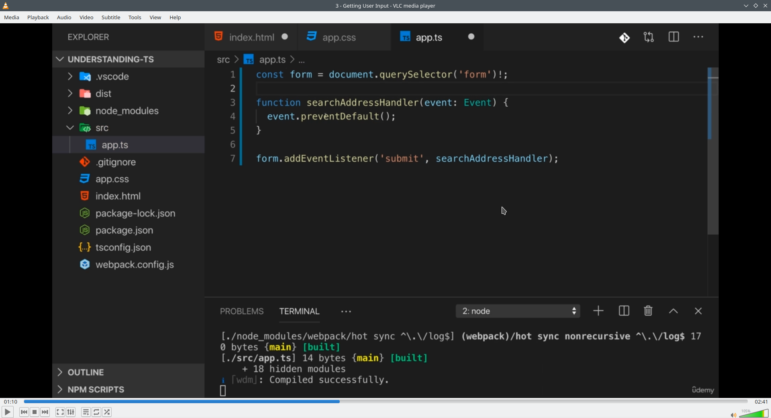Stop playback with the stop button

(35, 412)
